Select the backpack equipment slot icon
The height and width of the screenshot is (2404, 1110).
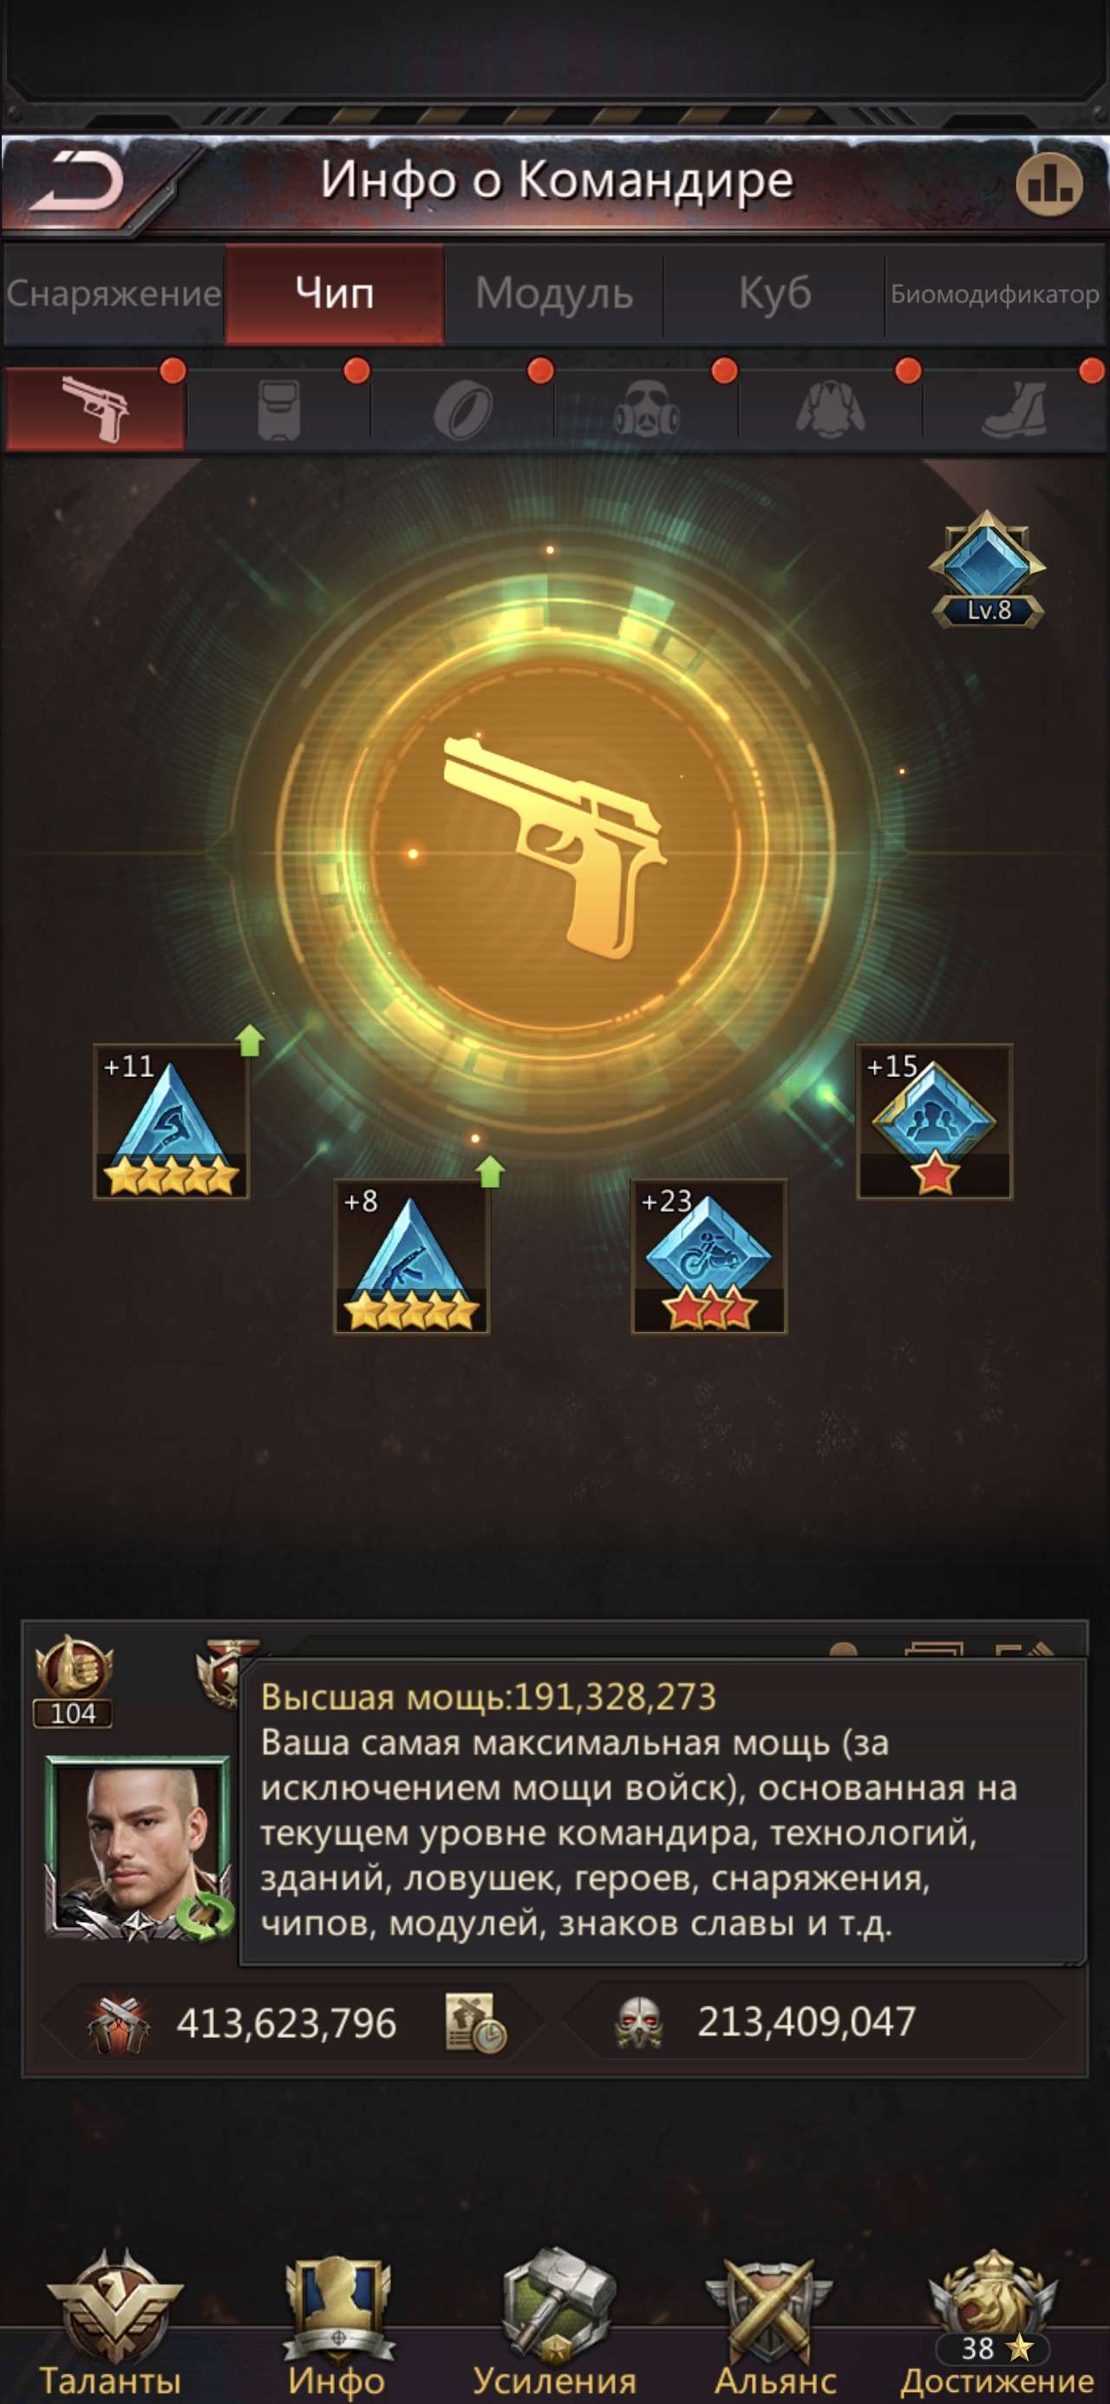pyautogui.click(x=278, y=408)
